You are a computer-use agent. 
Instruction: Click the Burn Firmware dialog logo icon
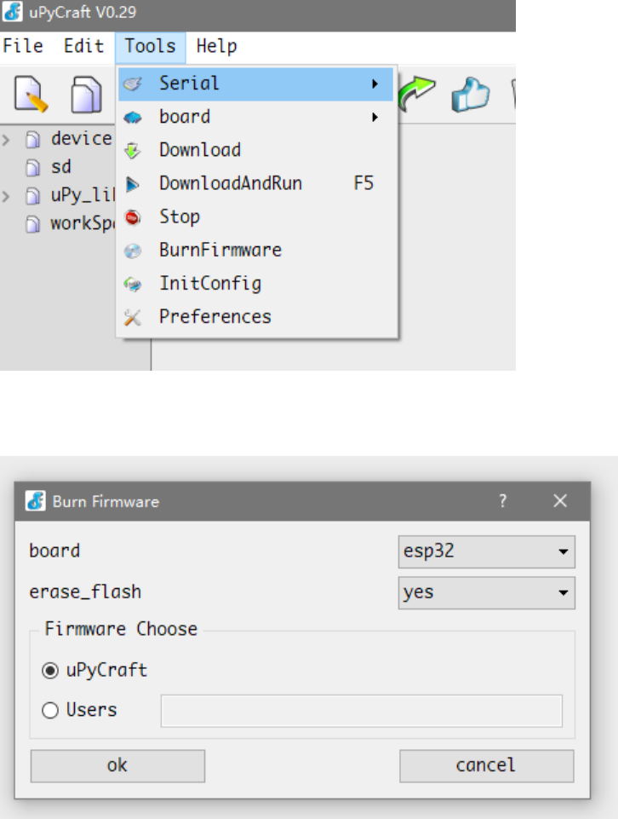point(36,501)
